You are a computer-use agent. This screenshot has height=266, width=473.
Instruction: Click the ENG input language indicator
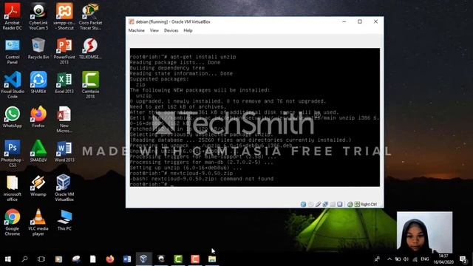[425, 259]
